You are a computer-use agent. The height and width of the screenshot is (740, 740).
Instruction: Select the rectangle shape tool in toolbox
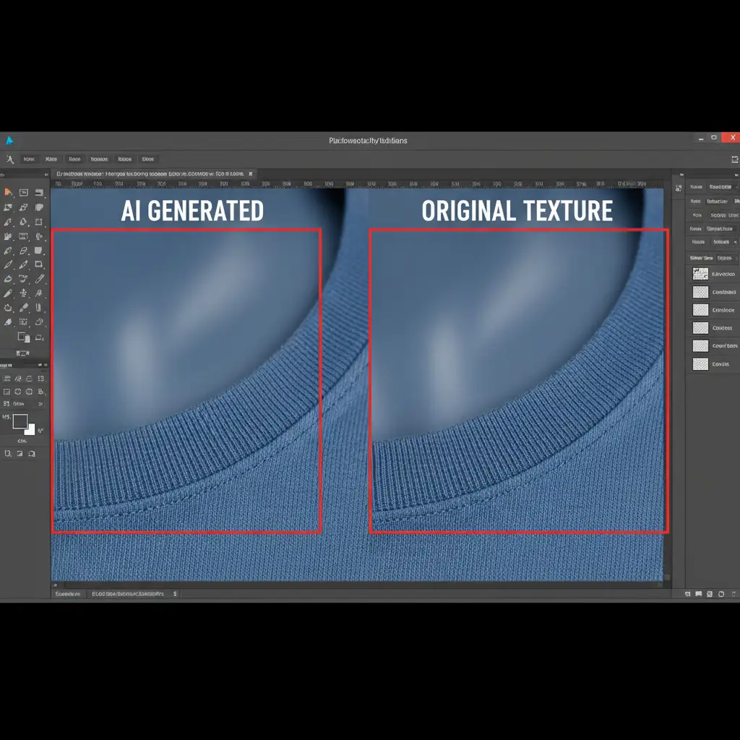tap(39, 222)
